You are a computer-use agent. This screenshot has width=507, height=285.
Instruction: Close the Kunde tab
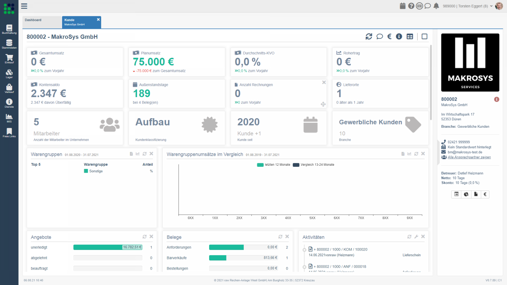point(98,20)
